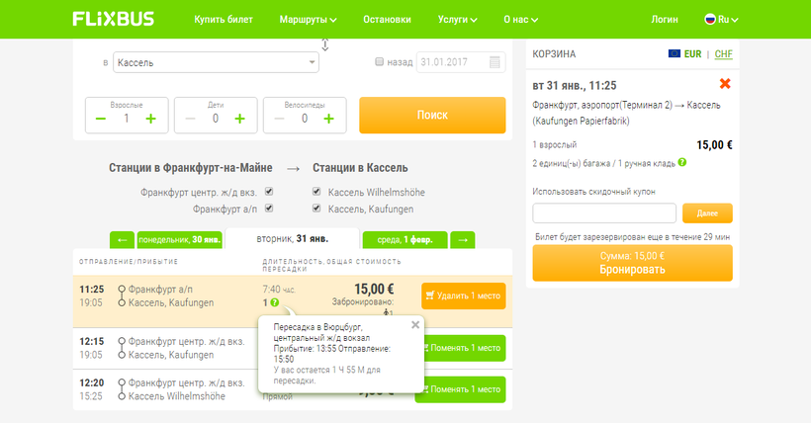Increase adults count with plus

(150, 119)
